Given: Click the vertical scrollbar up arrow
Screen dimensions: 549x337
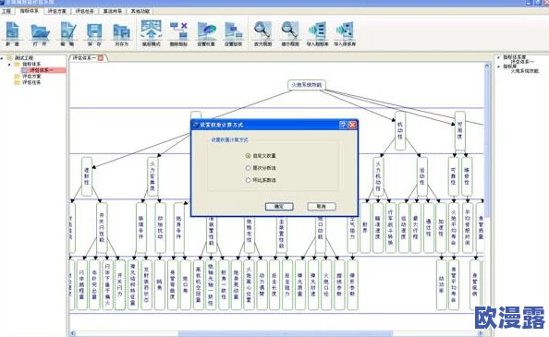Looking at the screenshot, I should pyautogui.click(x=487, y=65).
